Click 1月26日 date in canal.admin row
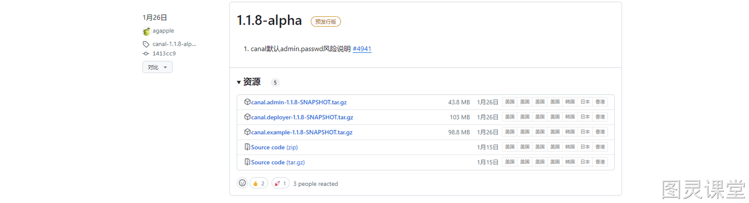Screen dimensions: 749x203 488,102
